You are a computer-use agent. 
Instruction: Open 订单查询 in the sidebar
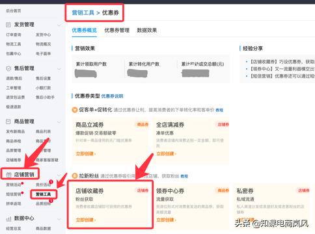tap(14, 34)
